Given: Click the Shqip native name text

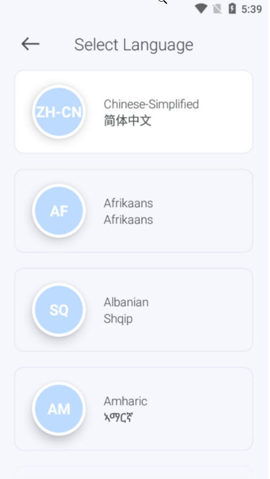Looking at the screenshot, I should point(118,319).
